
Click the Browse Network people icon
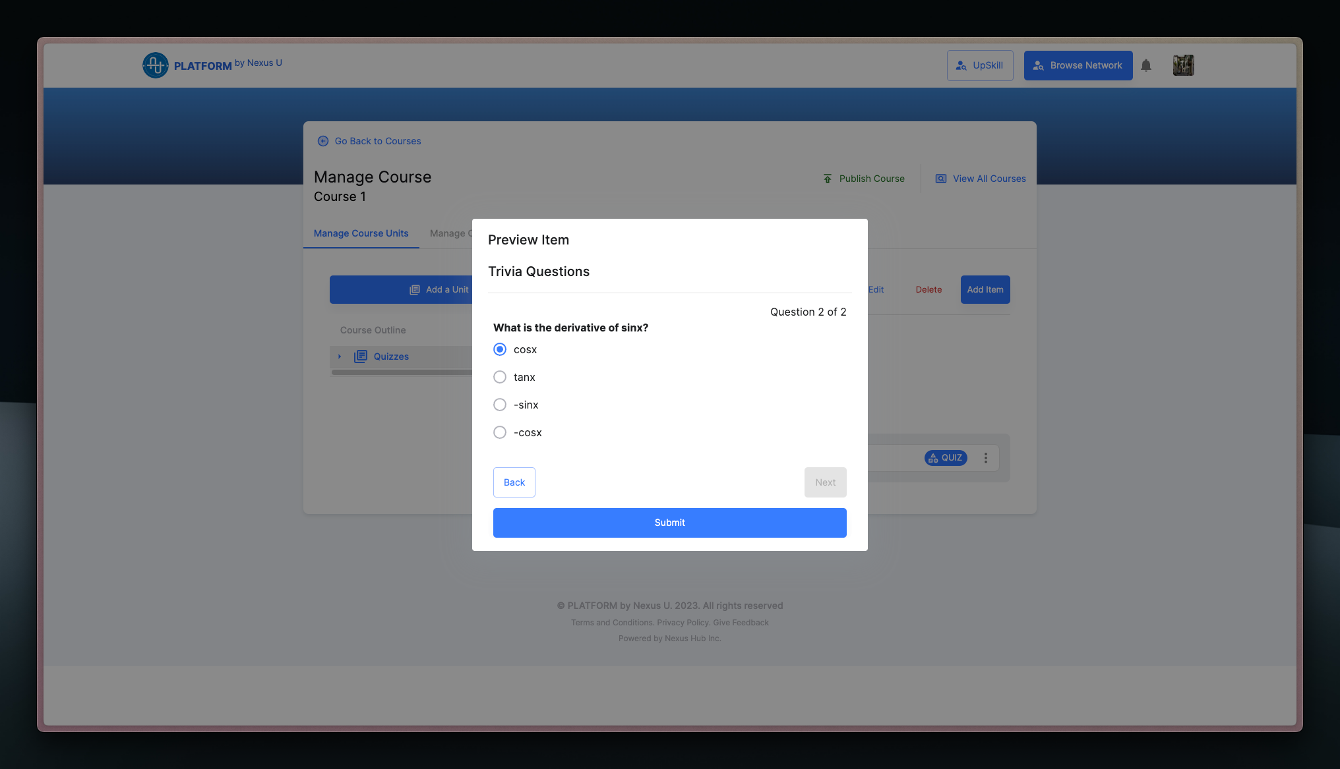[1038, 65]
